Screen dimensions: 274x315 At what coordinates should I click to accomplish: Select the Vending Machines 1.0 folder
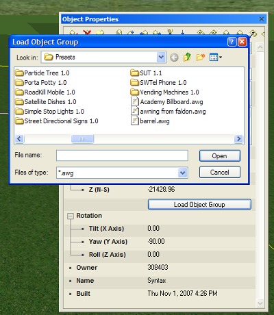point(164,92)
